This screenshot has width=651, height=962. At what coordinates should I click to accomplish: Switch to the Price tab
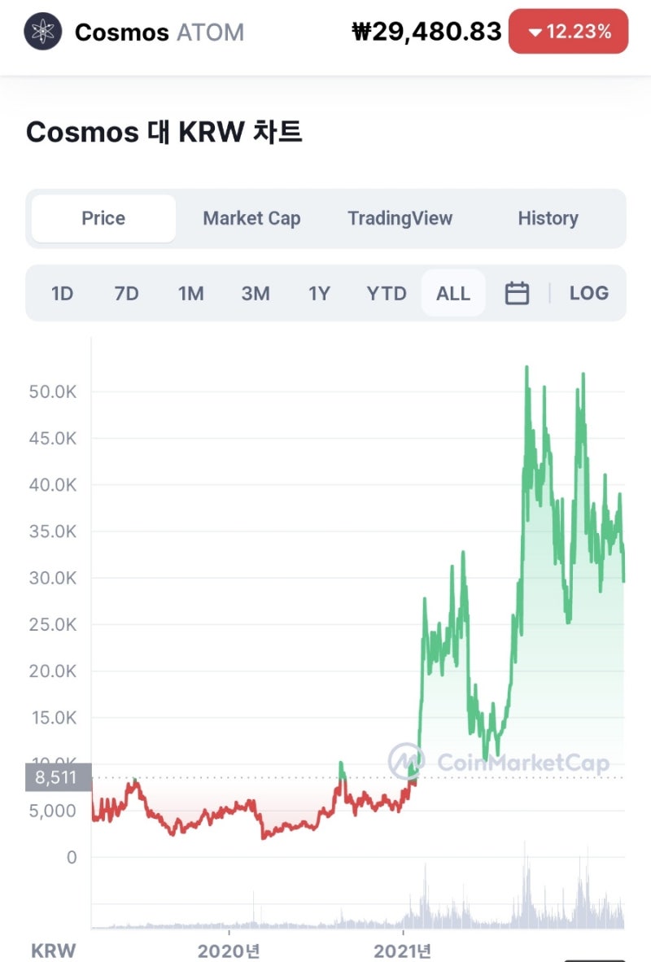click(103, 218)
